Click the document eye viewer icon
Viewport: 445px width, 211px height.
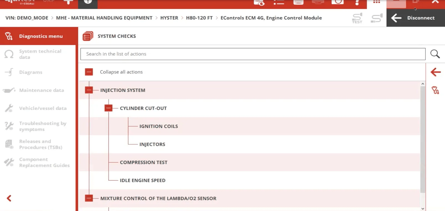pyautogui.click(x=259, y=2)
